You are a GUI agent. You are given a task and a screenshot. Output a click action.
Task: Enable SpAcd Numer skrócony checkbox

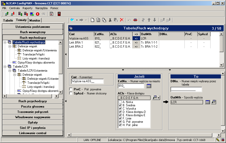(x=71, y=93)
